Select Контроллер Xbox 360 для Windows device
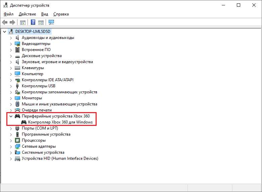 click(x=60, y=122)
